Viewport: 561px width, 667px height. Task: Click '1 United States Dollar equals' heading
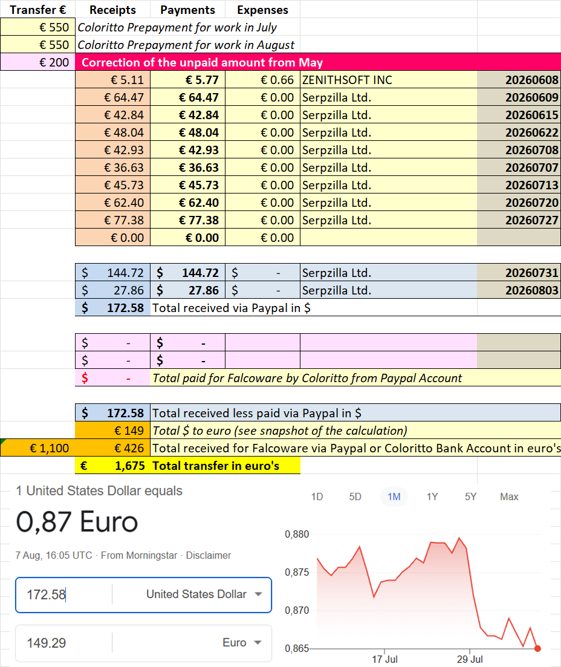(99, 490)
